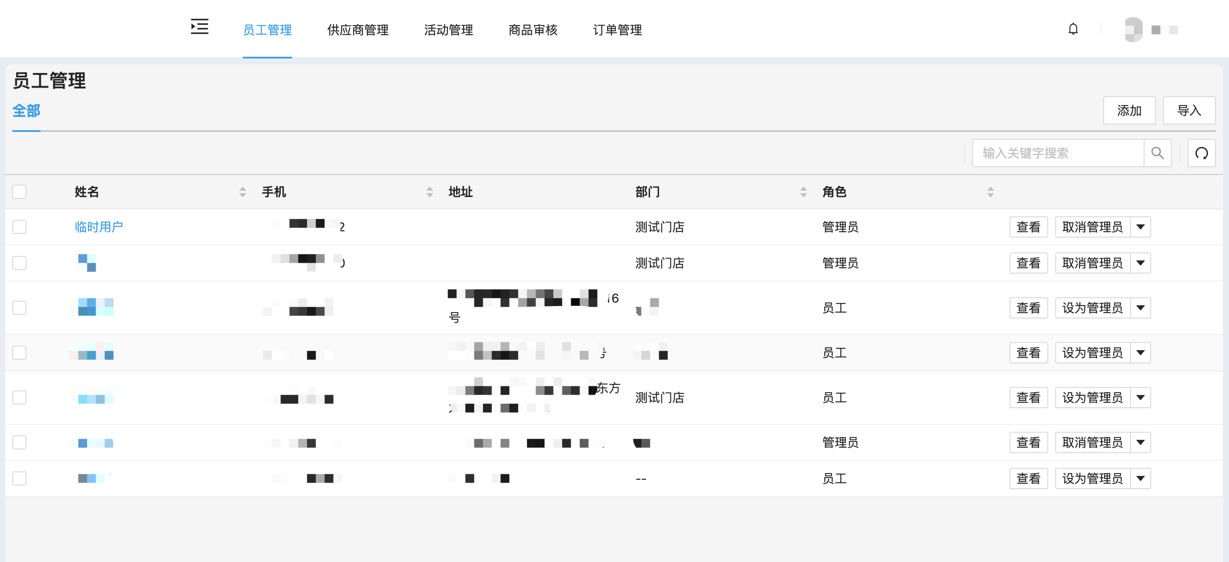The height and width of the screenshot is (562, 1229).
Task: Click the search magnifier icon
Action: pyautogui.click(x=1157, y=153)
